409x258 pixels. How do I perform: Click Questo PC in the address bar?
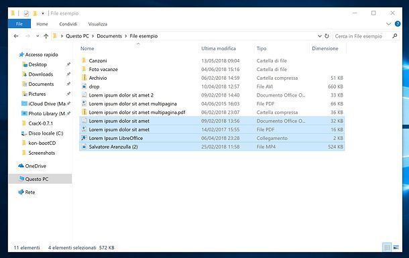tap(77, 36)
